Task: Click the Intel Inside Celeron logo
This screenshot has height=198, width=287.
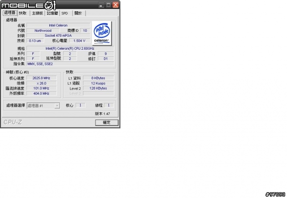Action: tap(102, 33)
